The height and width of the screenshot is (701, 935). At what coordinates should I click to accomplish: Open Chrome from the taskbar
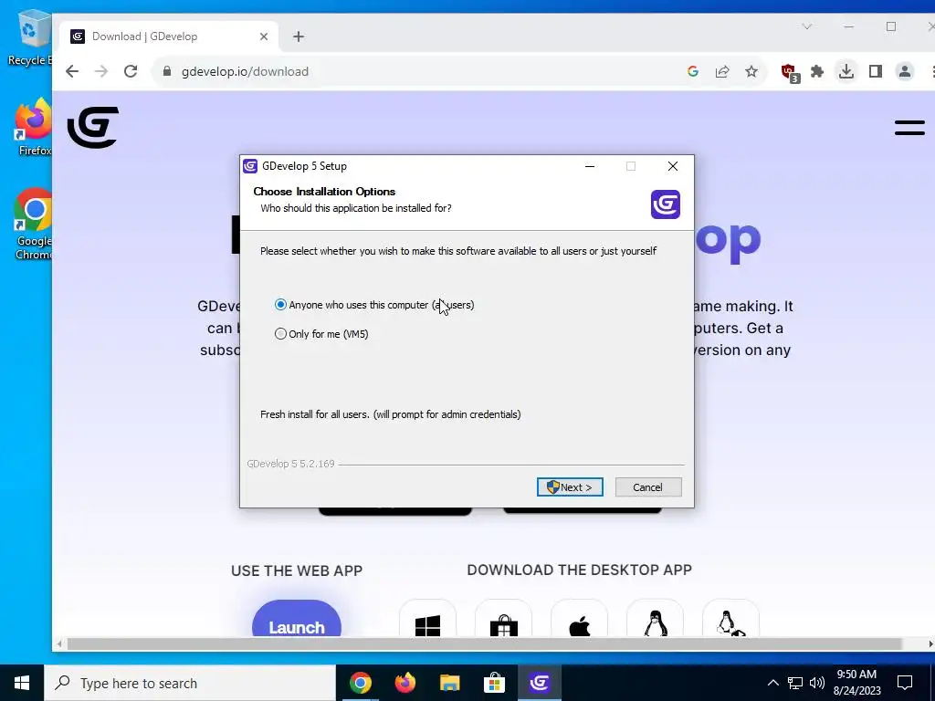360,683
